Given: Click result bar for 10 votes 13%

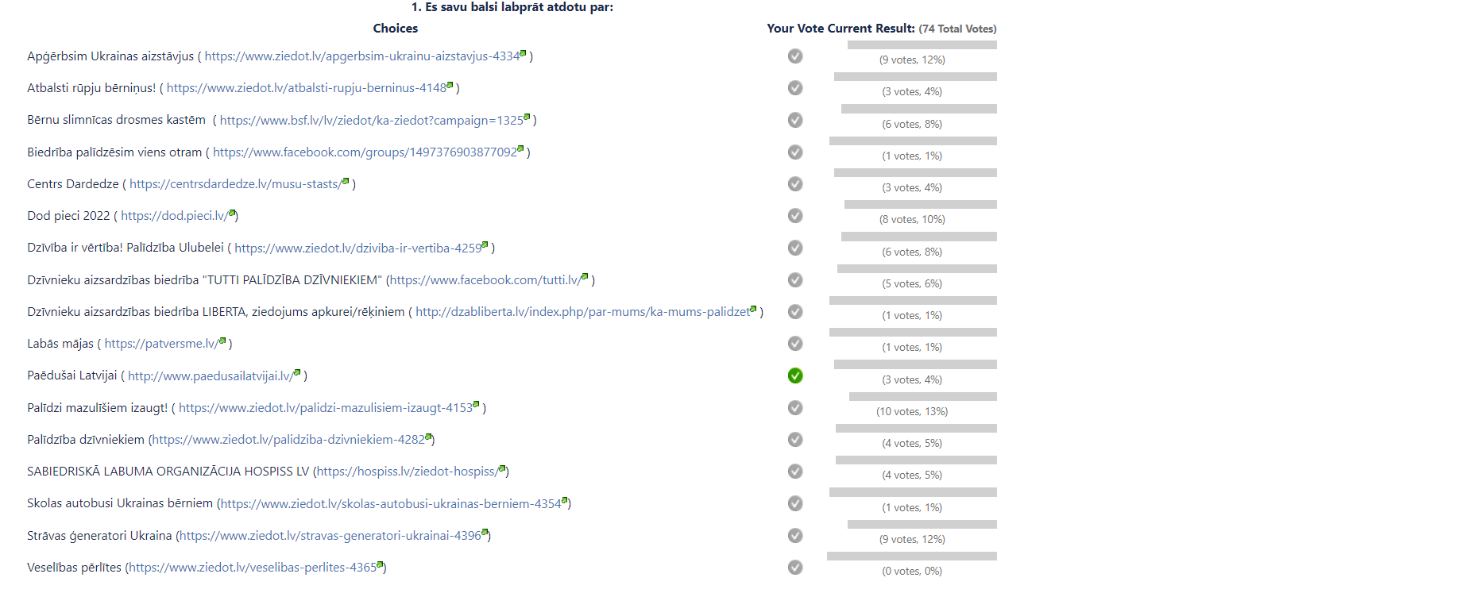Looking at the screenshot, I should (923, 396).
